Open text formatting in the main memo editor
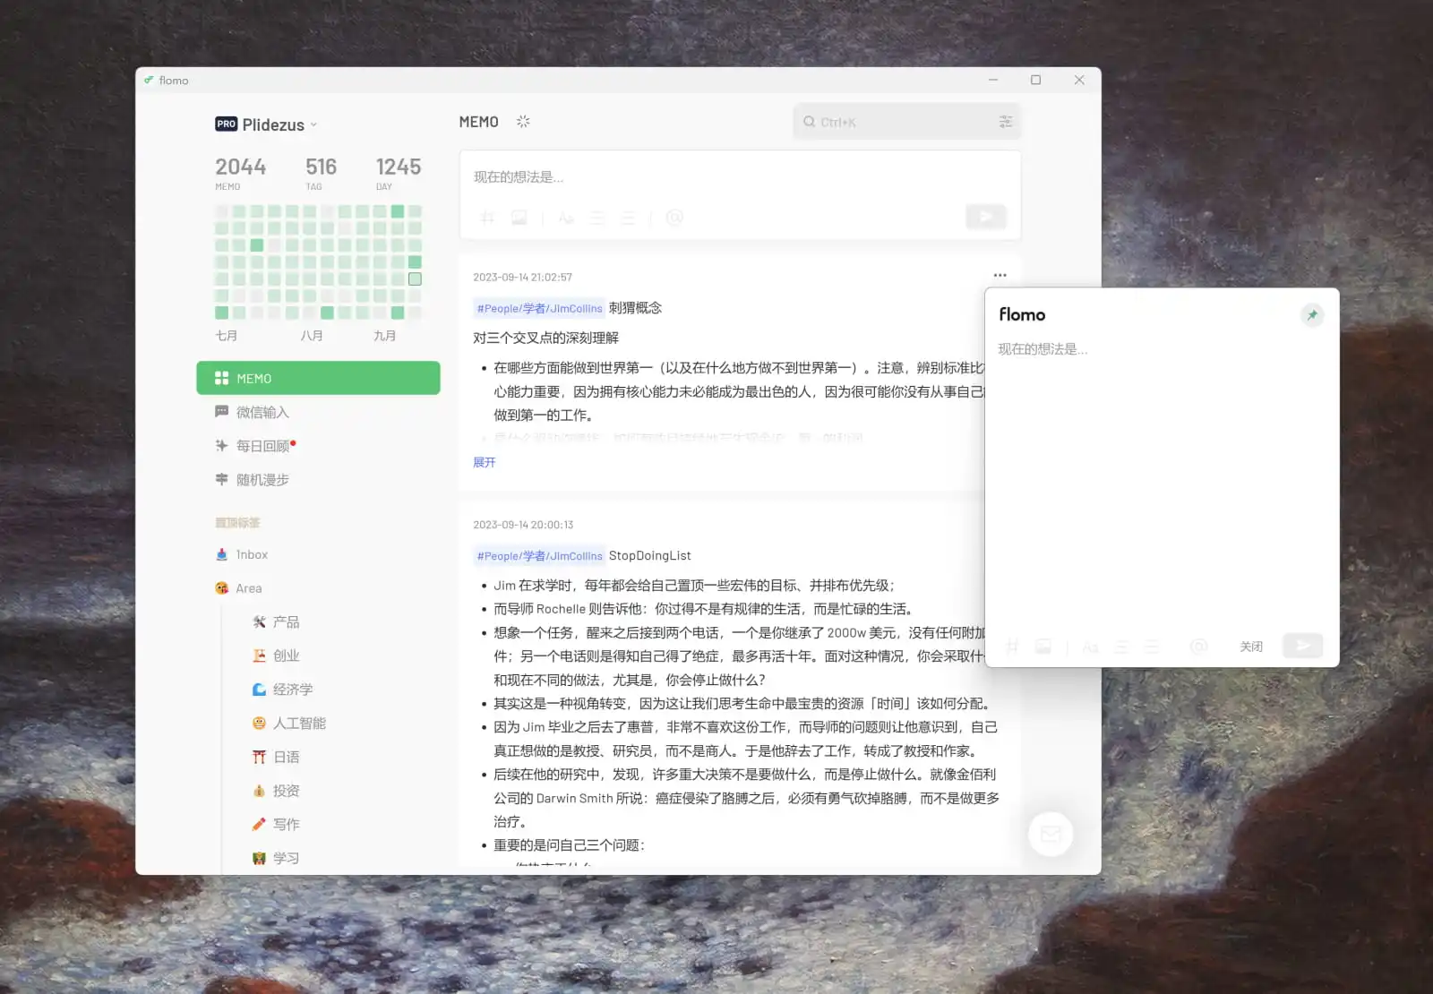Viewport: 1433px width, 994px height. (566, 217)
